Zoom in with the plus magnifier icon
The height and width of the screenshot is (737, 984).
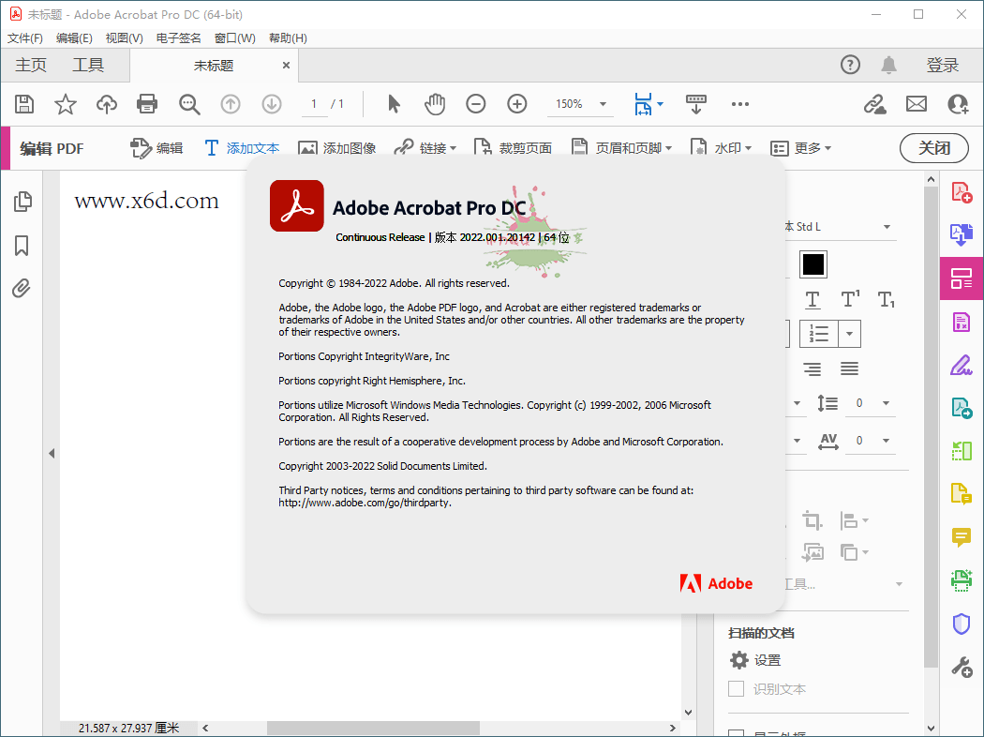pos(516,104)
